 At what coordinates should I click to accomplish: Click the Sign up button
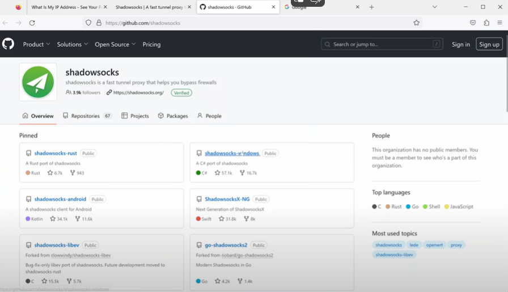pos(489,44)
